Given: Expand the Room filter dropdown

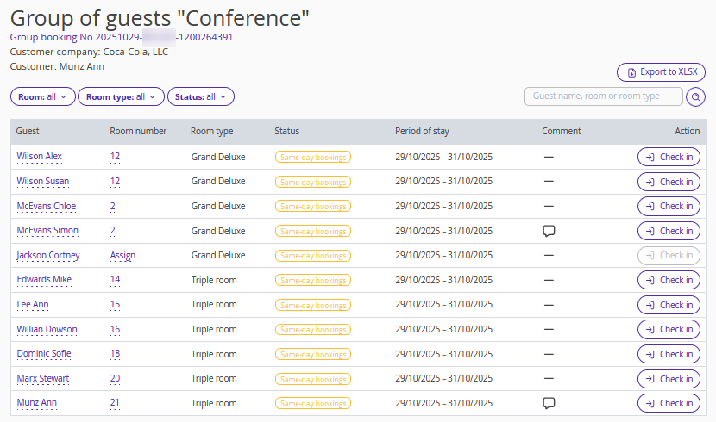Looking at the screenshot, I should pyautogui.click(x=43, y=97).
